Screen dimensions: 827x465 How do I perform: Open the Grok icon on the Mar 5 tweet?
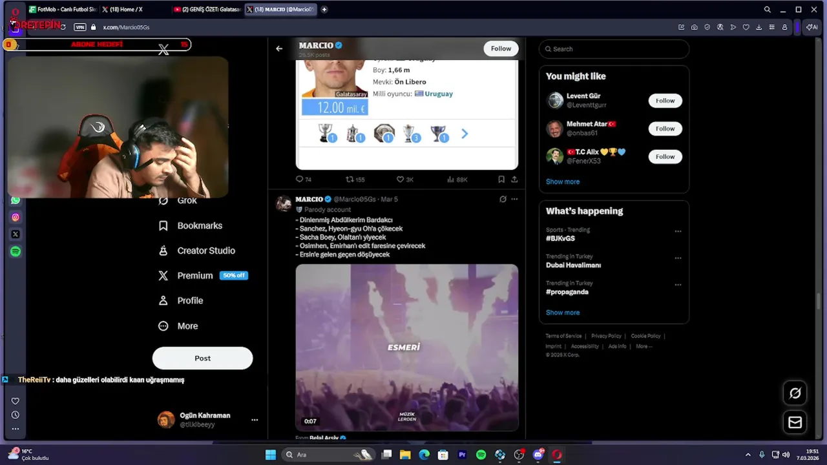pos(503,199)
